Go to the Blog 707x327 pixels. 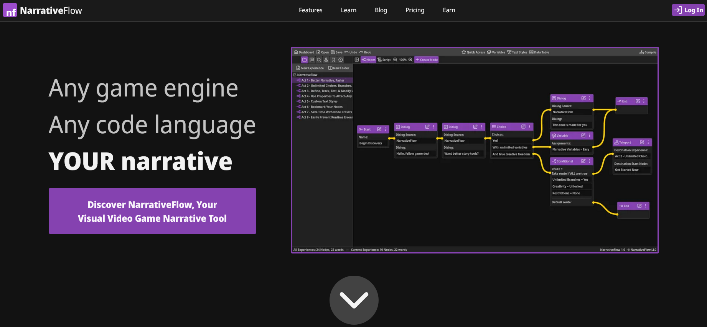(x=381, y=10)
